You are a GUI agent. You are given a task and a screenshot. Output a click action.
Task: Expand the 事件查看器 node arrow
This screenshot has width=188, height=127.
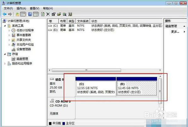9,35
